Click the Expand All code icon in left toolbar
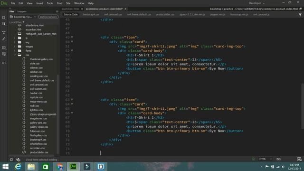Image resolution: width=304 pixels, height=171 pixels. (x=3, y=32)
